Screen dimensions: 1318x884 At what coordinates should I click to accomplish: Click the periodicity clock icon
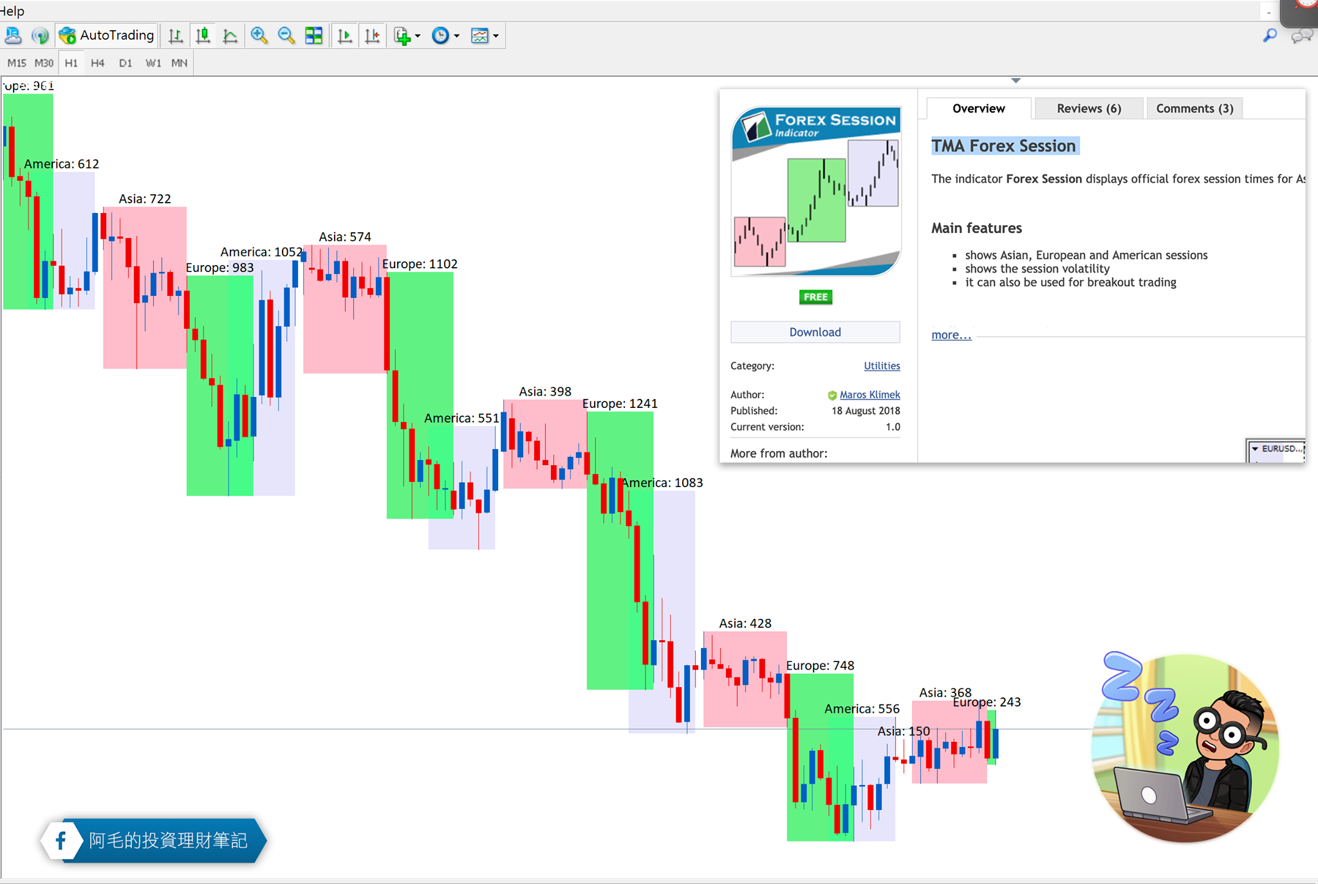[440, 35]
